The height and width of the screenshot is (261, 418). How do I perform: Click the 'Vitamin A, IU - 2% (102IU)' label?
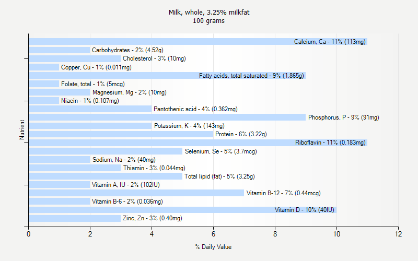click(x=125, y=185)
